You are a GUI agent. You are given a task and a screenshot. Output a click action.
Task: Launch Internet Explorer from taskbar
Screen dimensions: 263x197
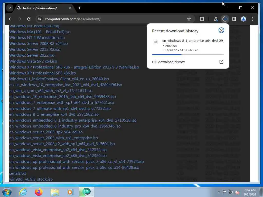point(23,192)
